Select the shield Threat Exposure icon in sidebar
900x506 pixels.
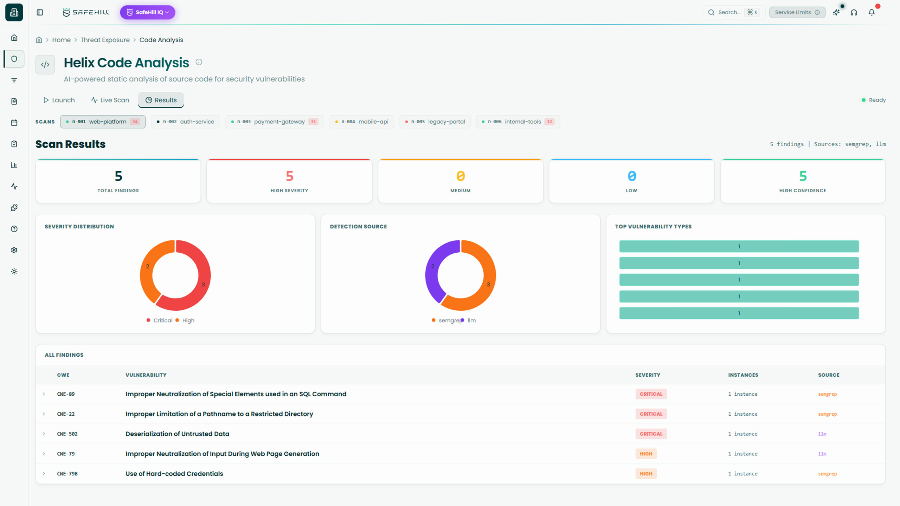pos(14,59)
